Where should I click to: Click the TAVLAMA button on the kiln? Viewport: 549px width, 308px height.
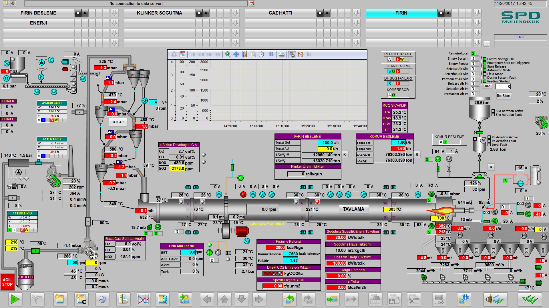pyautogui.click(x=354, y=209)
